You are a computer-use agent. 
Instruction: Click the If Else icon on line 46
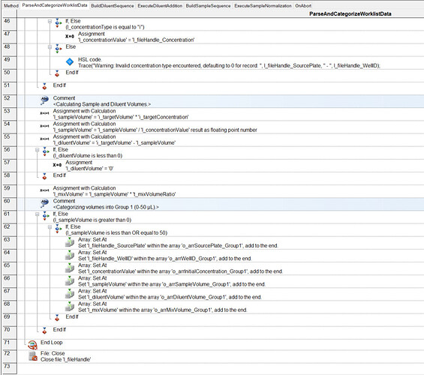pyautogui.click(x=58, y=23)
